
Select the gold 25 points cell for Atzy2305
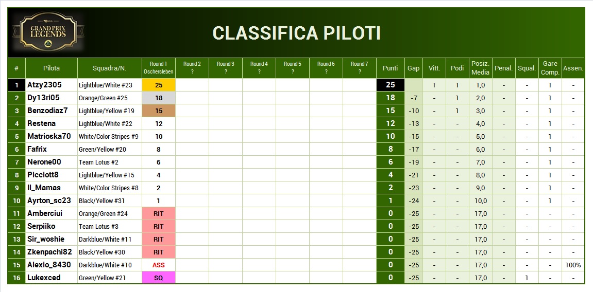(159, 85)
